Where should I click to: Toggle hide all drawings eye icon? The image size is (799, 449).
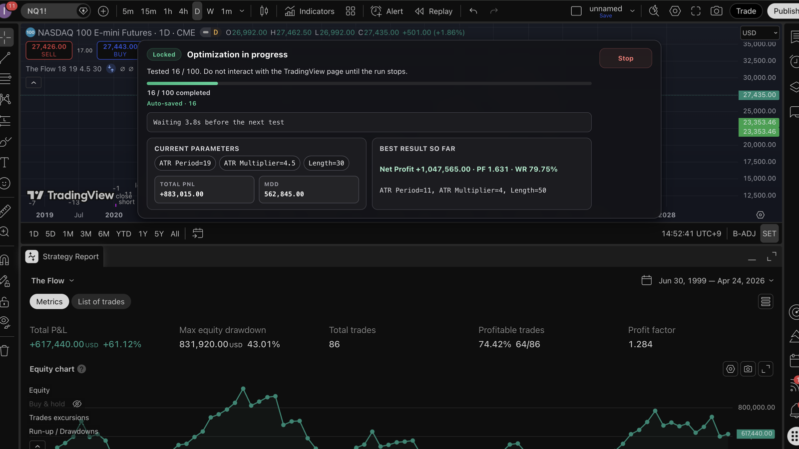coord(5,323)
